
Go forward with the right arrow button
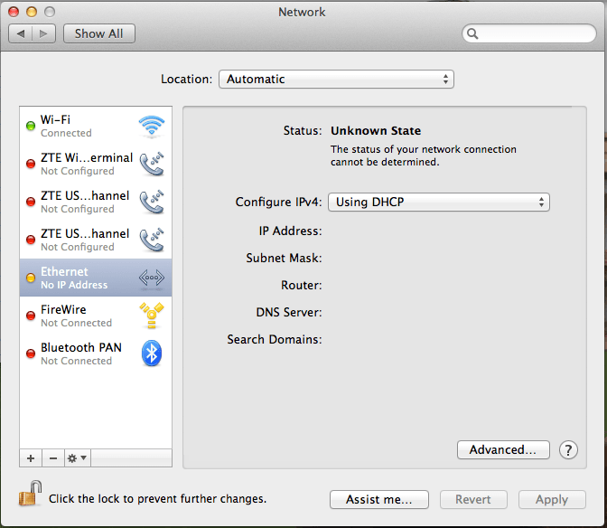coord(43,33)
